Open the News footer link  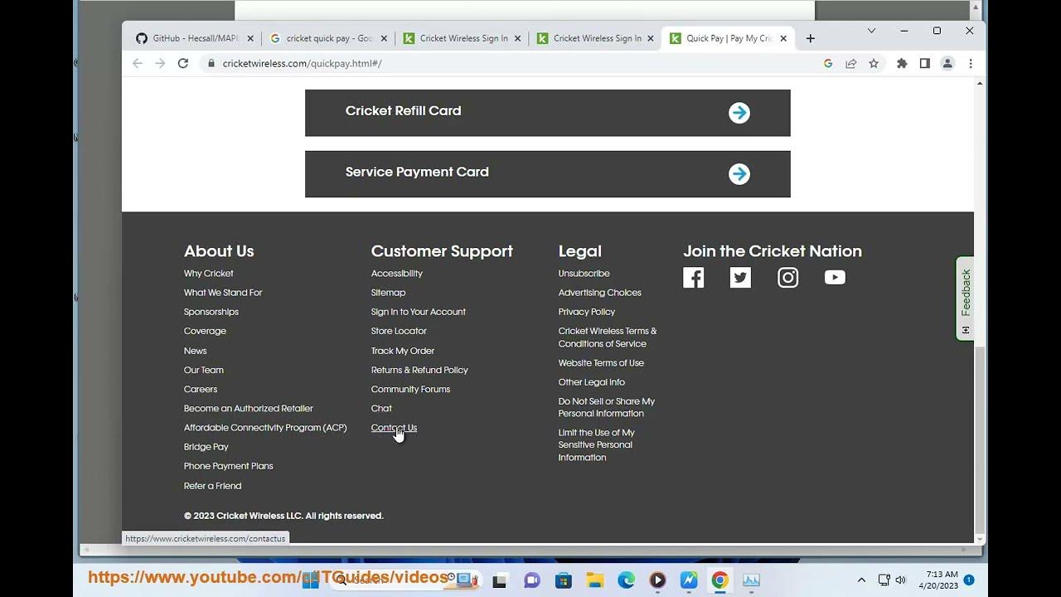[x=195, y=351]
